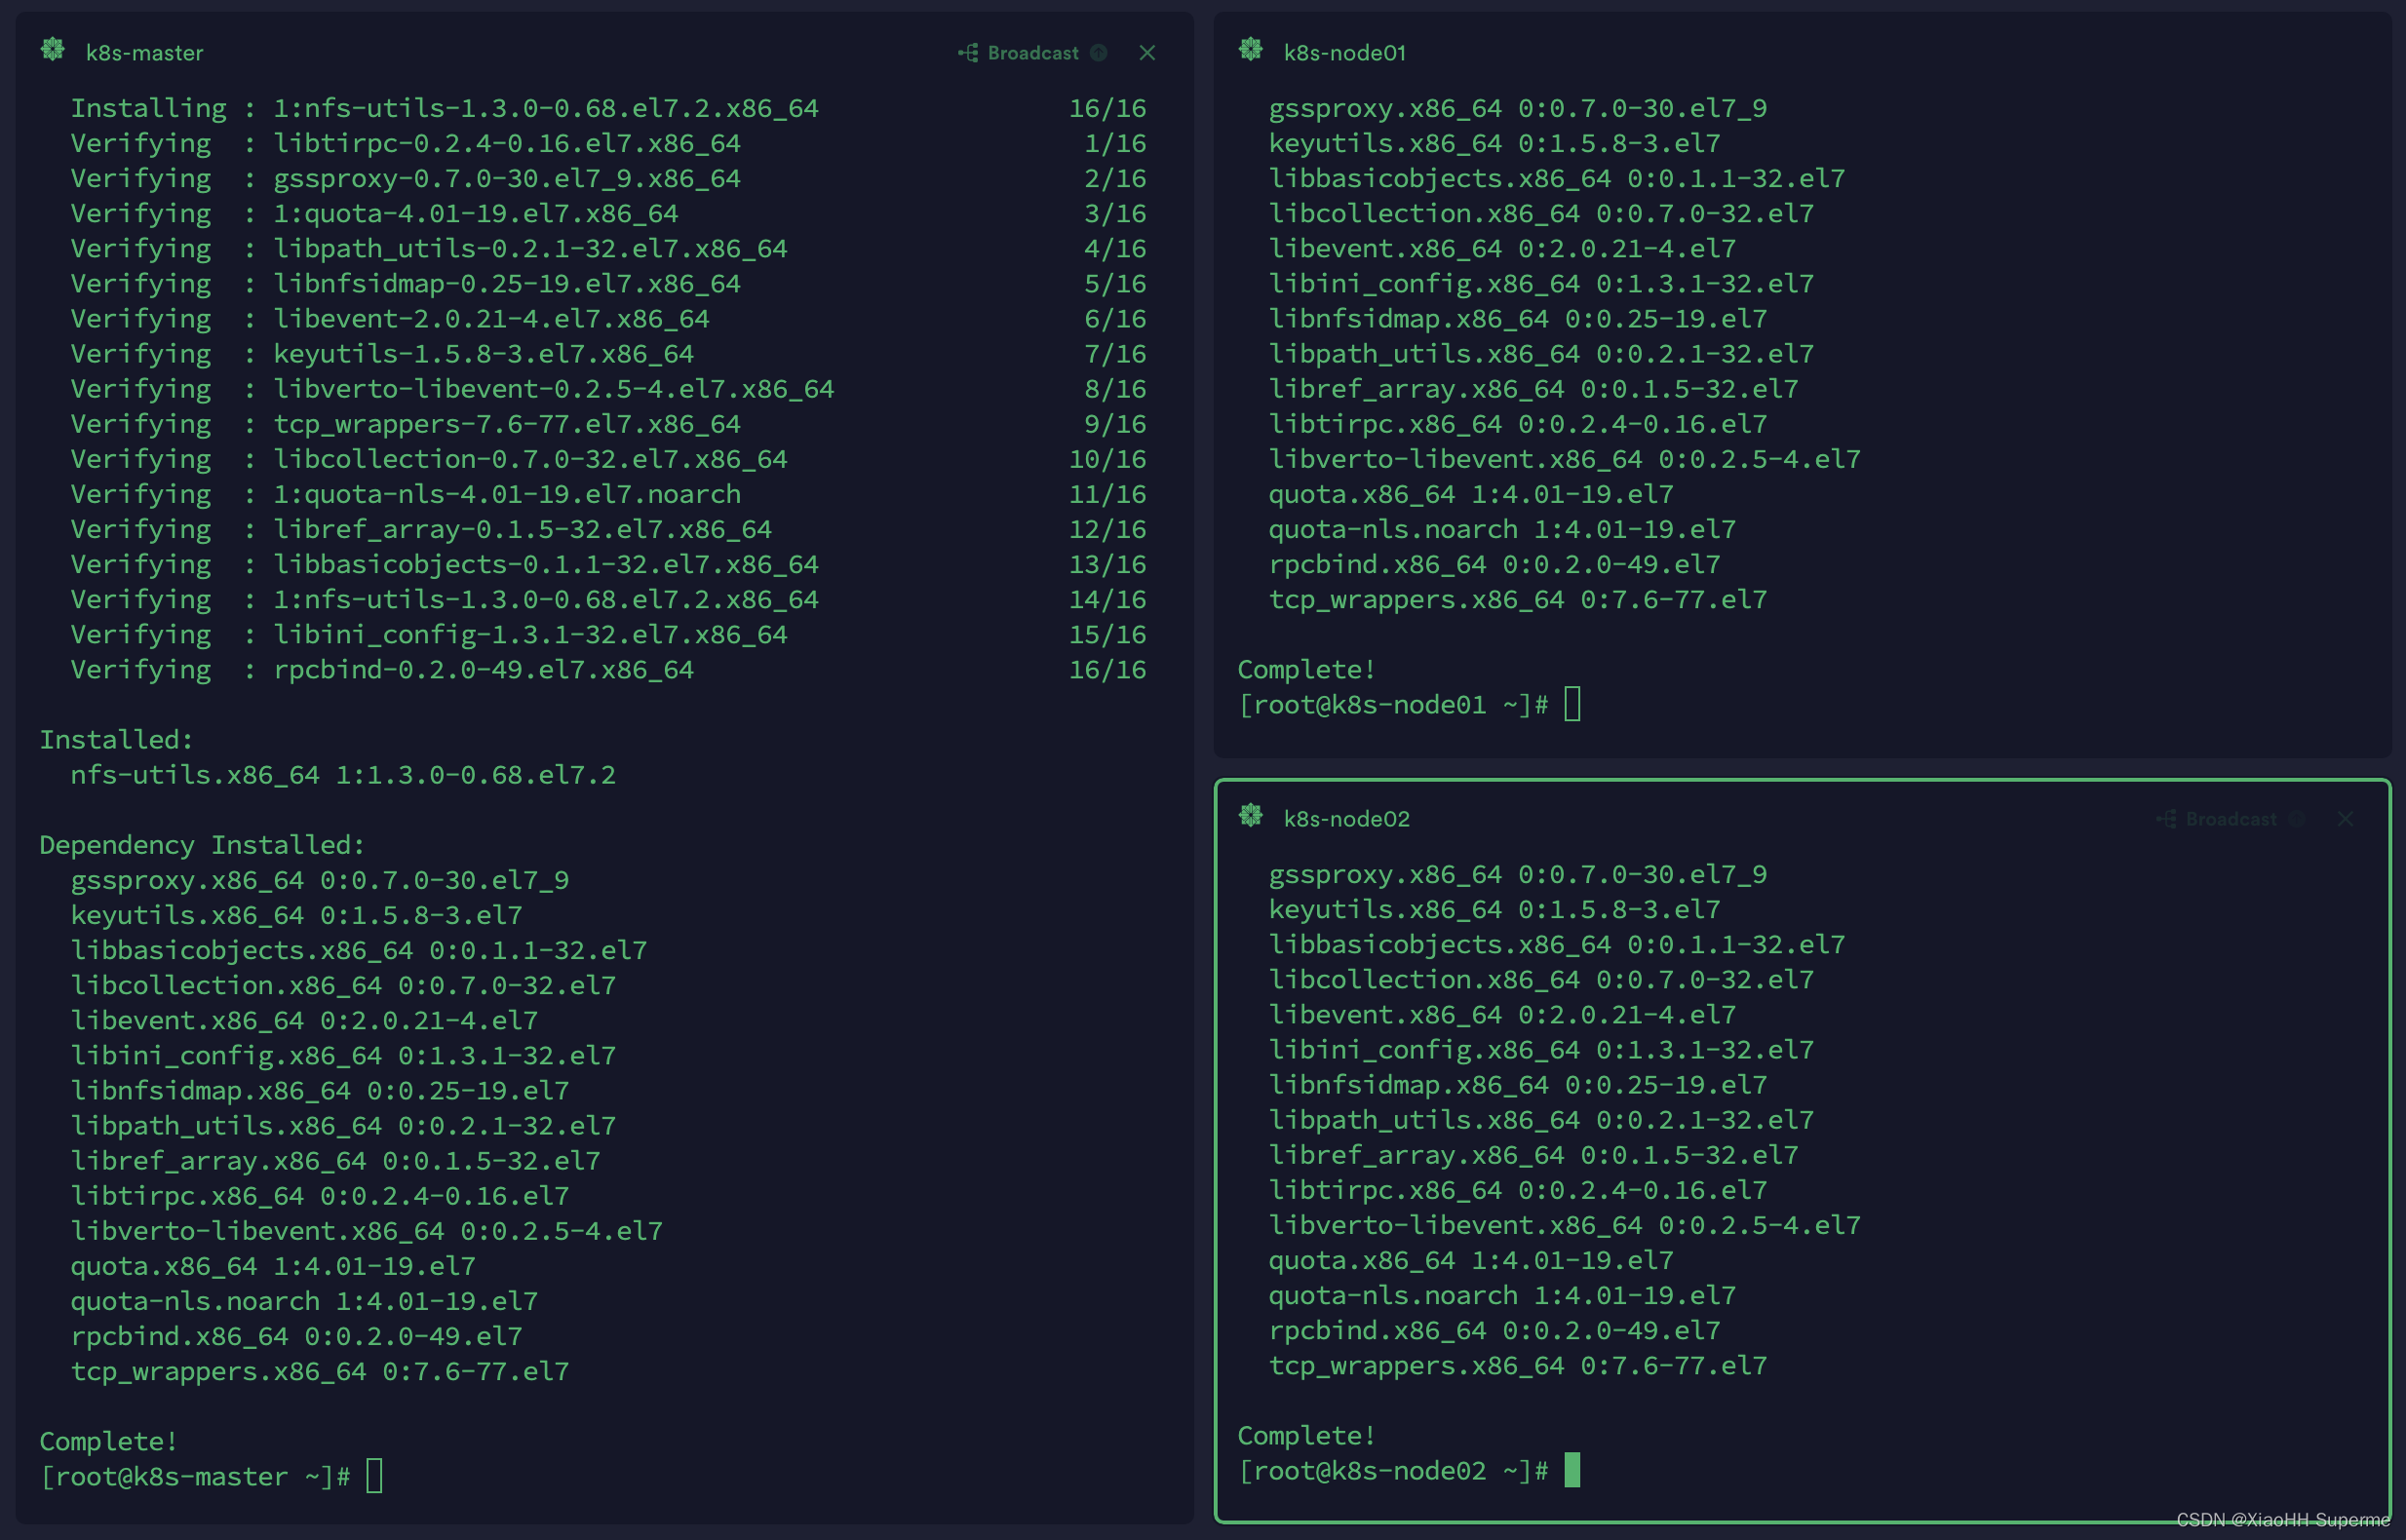Click 'Verifying : libnfsidmap-0.25-19.el7.x86_64' line

pyautogui.click(x=608, y=283)
